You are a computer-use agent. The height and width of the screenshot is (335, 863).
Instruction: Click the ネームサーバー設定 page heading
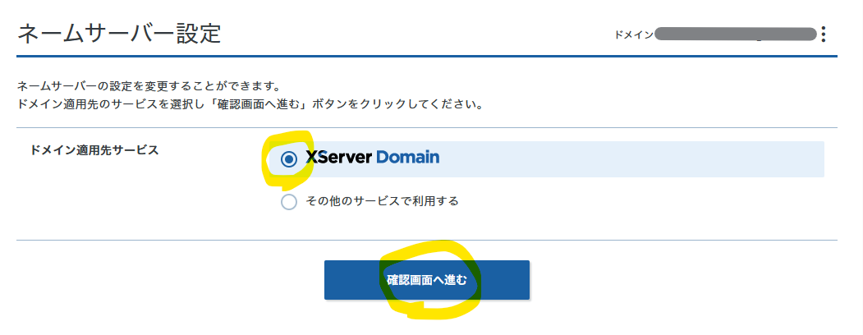[x=119, y=34]
